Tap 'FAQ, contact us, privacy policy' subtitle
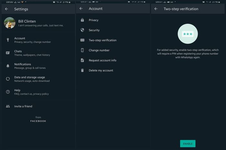Image resolution: width=226 pixels, height=150 pixels. point(31,94)
